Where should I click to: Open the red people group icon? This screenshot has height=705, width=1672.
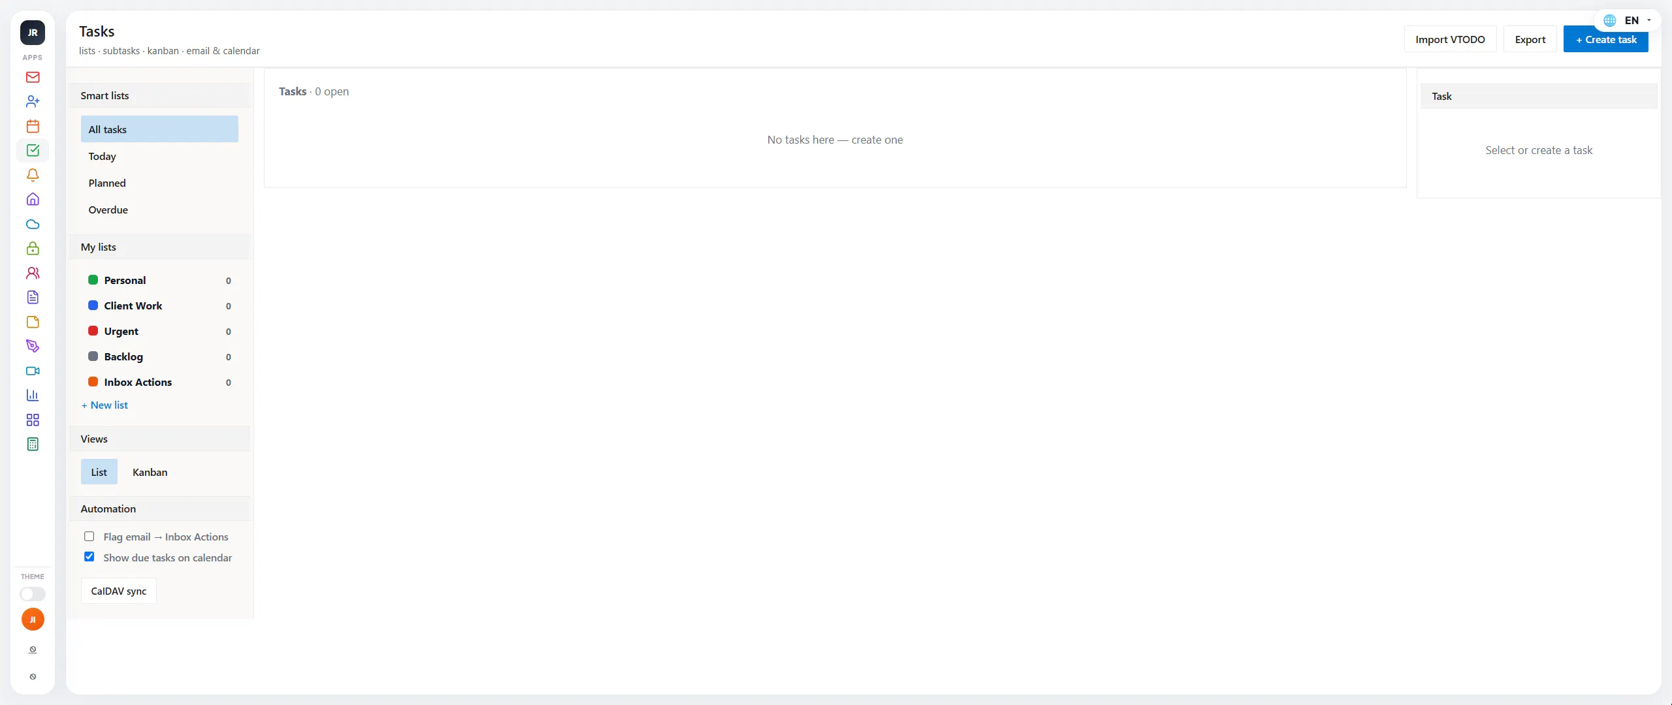tap(33, 273)
